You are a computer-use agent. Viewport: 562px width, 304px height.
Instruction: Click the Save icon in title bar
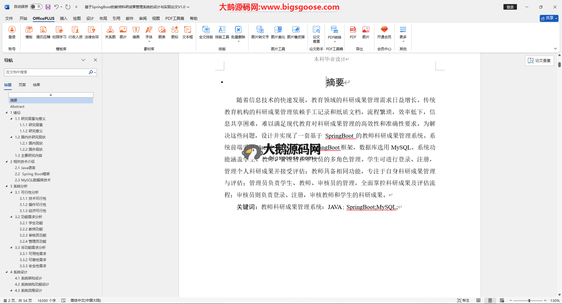[x=48, y=7]
